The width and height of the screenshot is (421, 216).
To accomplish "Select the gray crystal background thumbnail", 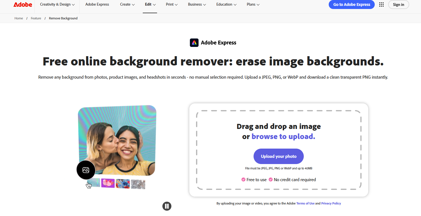I will coord(138,184).
